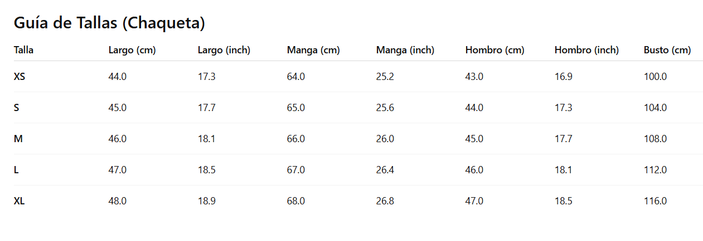The height and width of the screenshot is (241, 703).
Task: Click the 100.0 bust value for XS
Action: coord(655,77)
